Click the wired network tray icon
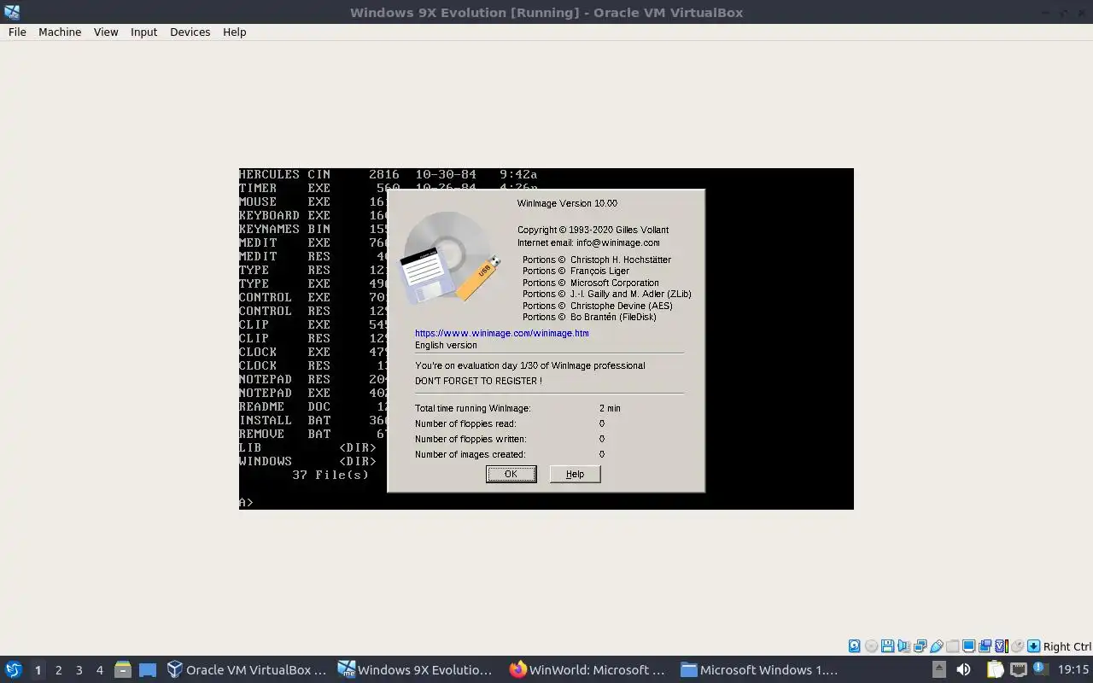This screenshot has height=683, width=1093. coord(1019,669)
